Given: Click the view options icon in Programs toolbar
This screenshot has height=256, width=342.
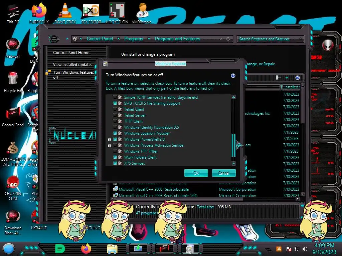Looking at the screenshot, I should pos(279,77).
